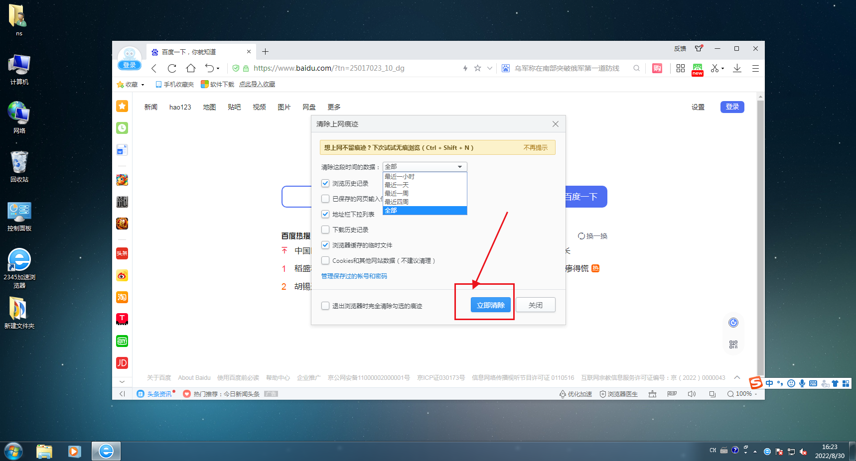Open the iQIYI sidebar icon
The image size is (856, 461).
122,341
